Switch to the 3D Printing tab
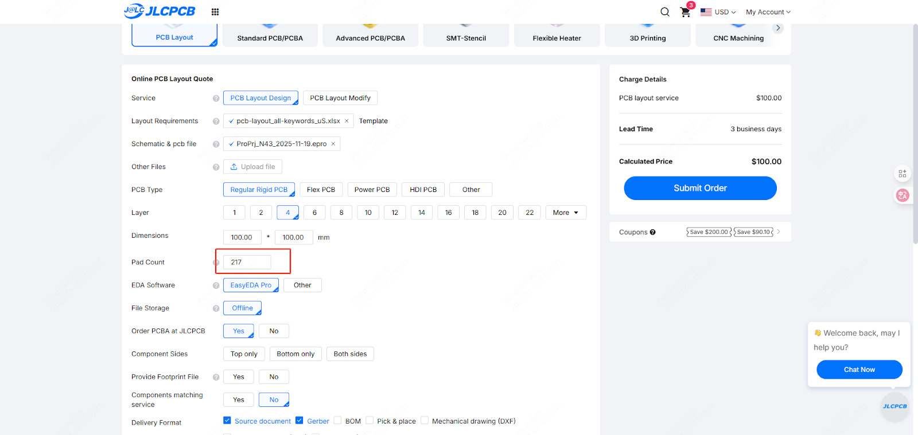 (648, 36)
